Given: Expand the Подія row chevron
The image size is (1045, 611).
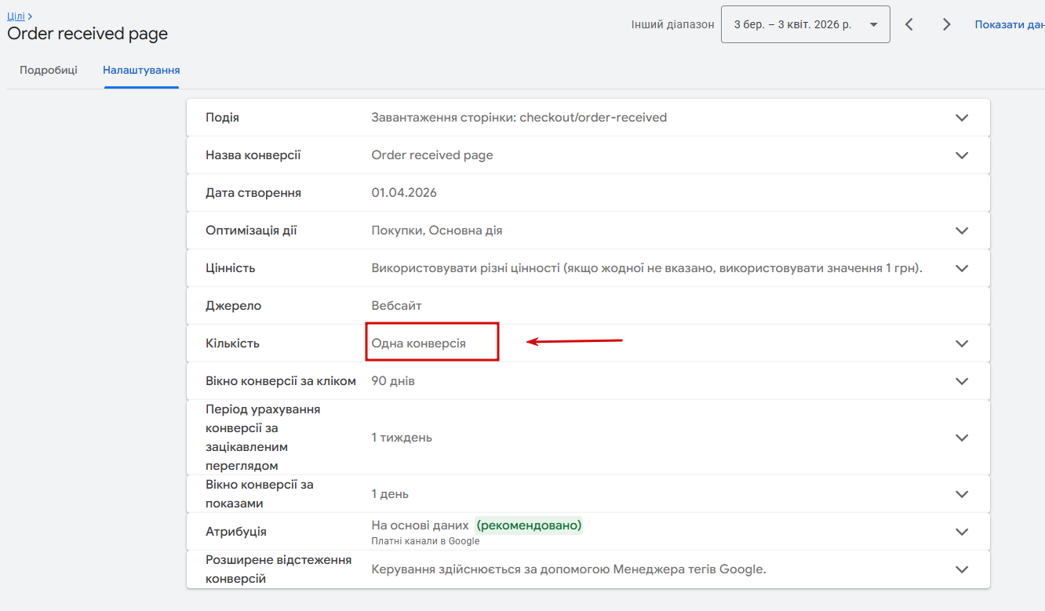Looking at the screenshot, I should [x=962, y=118].
